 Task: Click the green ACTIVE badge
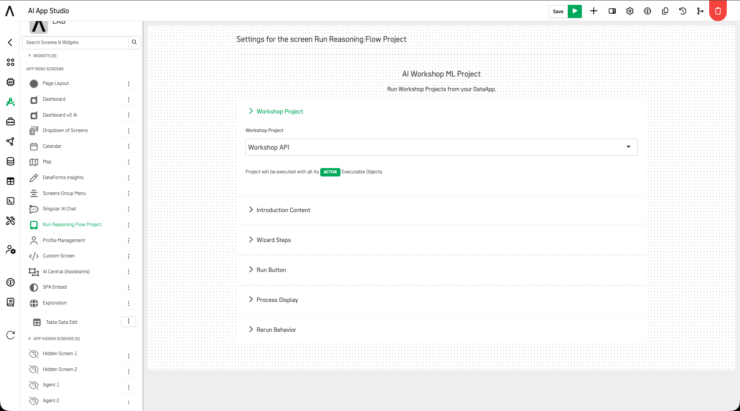click(x=330, y=172)
